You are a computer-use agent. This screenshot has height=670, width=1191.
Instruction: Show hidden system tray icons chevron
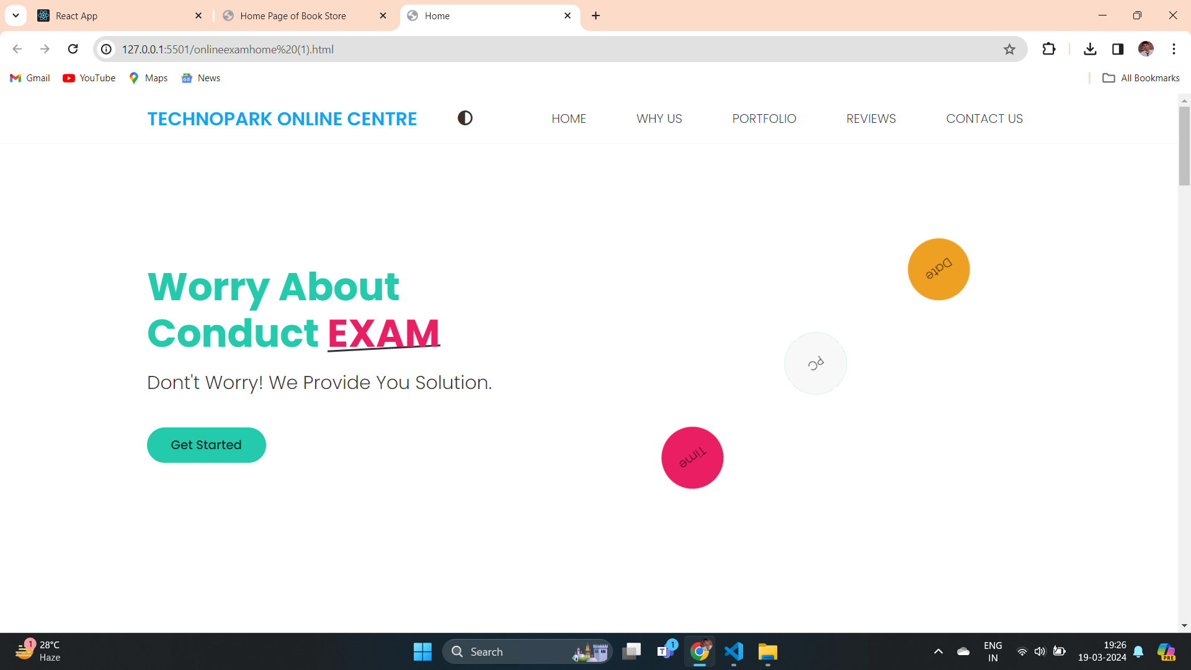pos(938,651)
